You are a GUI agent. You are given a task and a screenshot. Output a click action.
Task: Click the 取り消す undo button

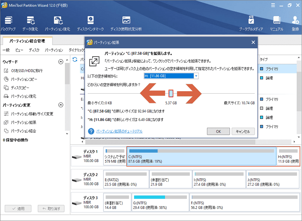coord(51,209)
